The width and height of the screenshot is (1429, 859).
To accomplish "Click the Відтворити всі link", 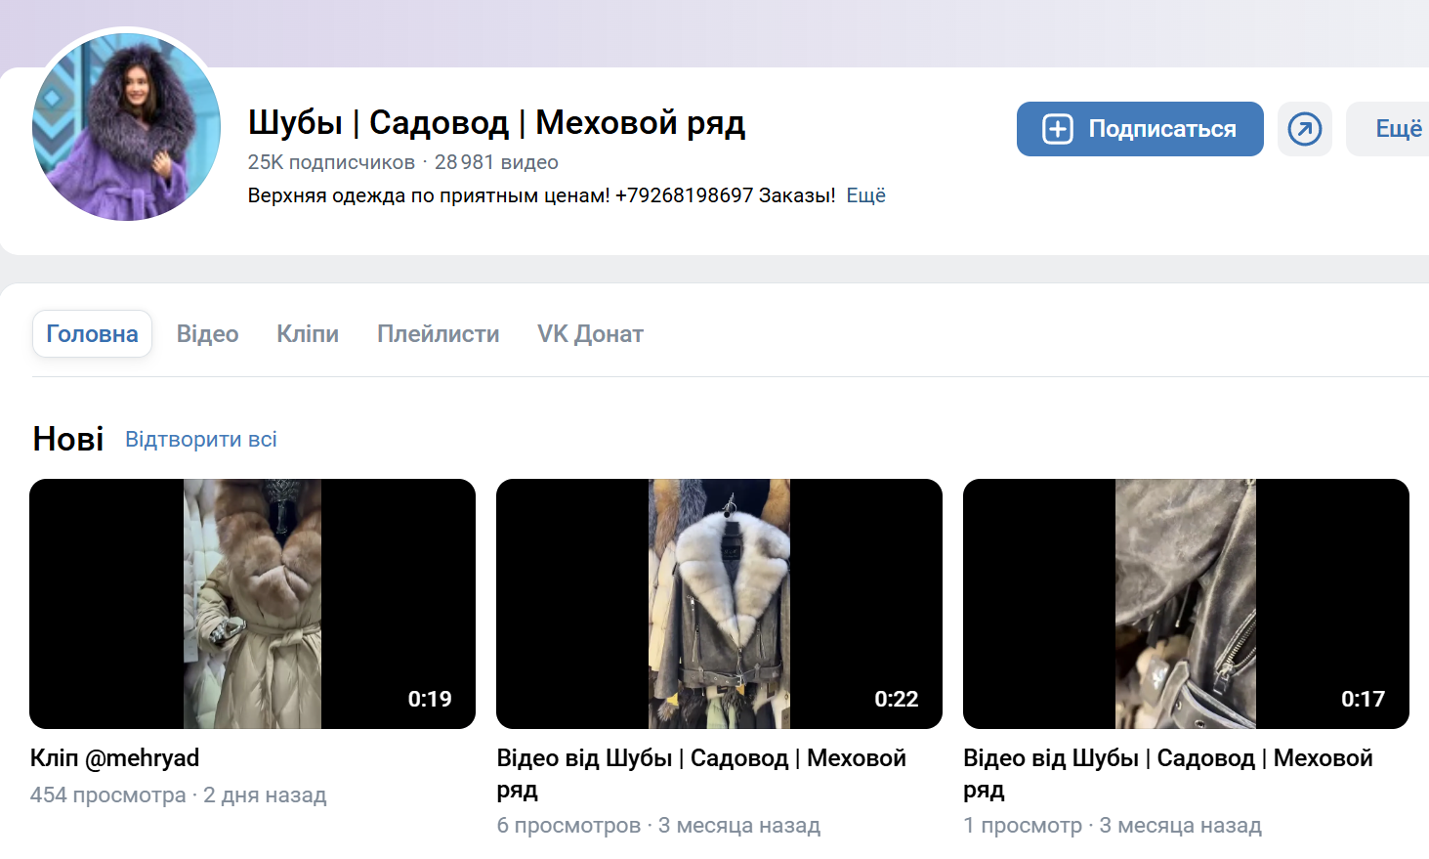I will (201, 440).
